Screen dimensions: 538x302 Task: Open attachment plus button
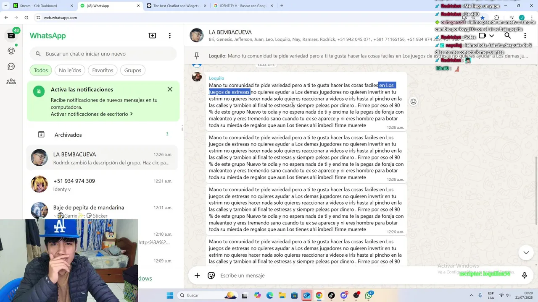tap(197, 276)
